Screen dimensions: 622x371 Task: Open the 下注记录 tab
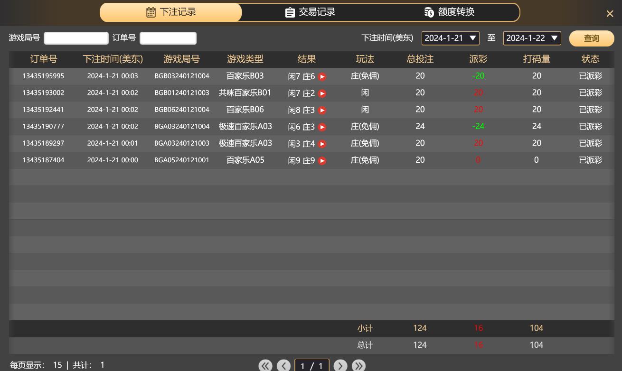pos(171,12)
